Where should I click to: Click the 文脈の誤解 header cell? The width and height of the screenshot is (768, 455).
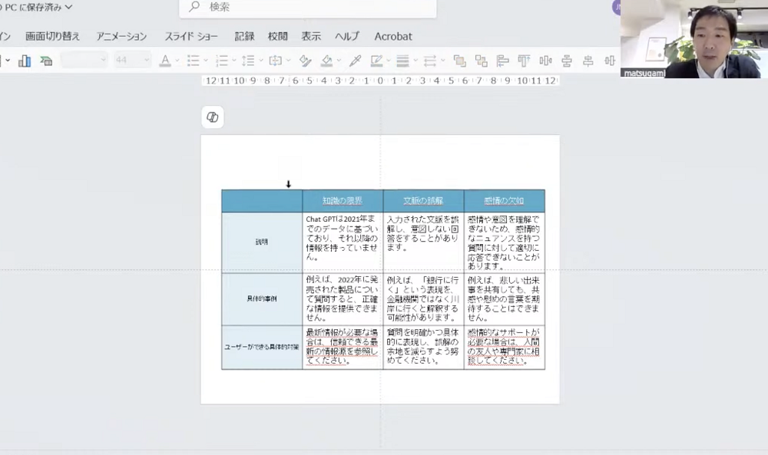pyautogui.click(x=423, y=200)
